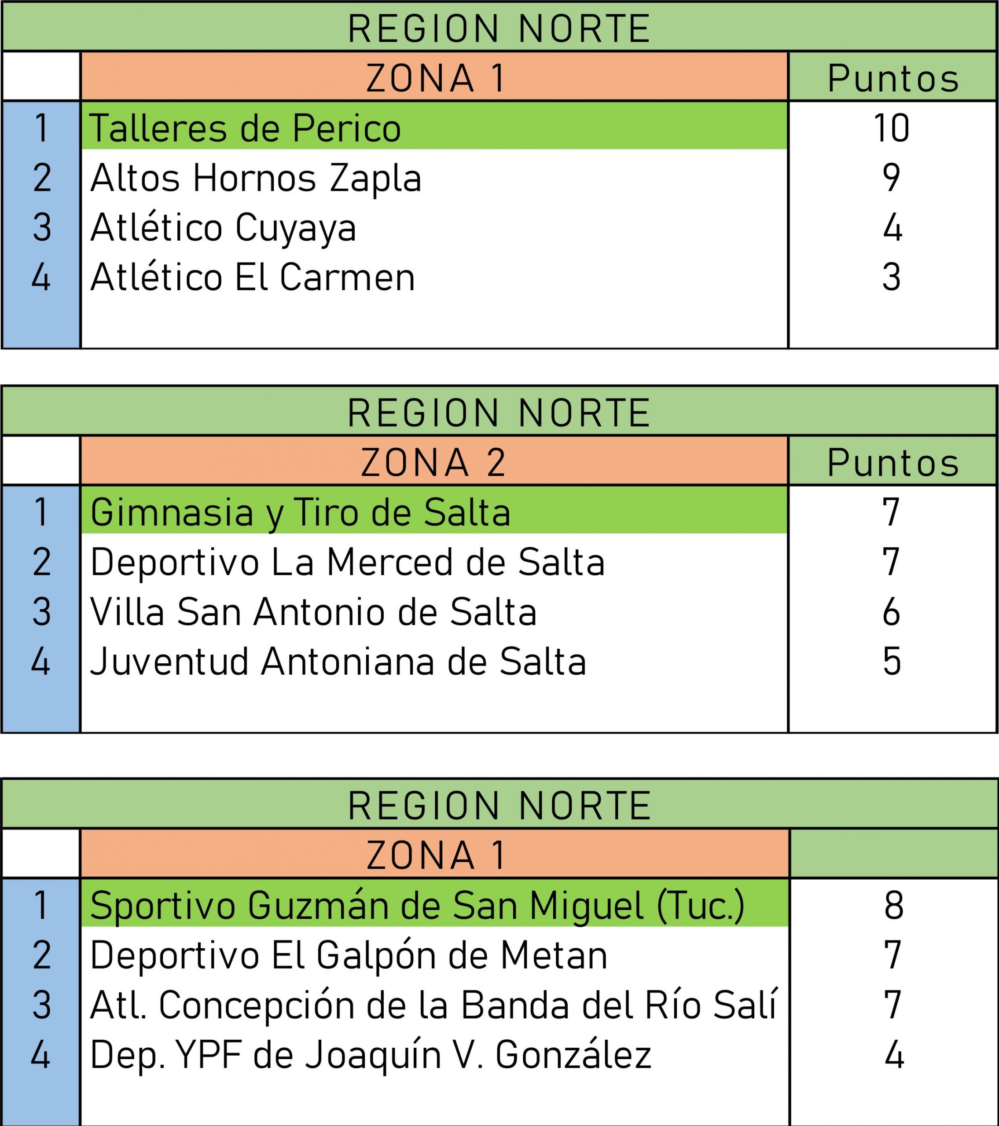
Task: Select Atl. Concepción de la Banda del Río Salí
Action: tap(433, 1005)
